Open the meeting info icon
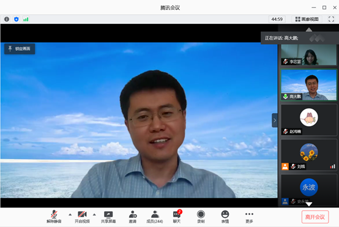 coord(7,19)
